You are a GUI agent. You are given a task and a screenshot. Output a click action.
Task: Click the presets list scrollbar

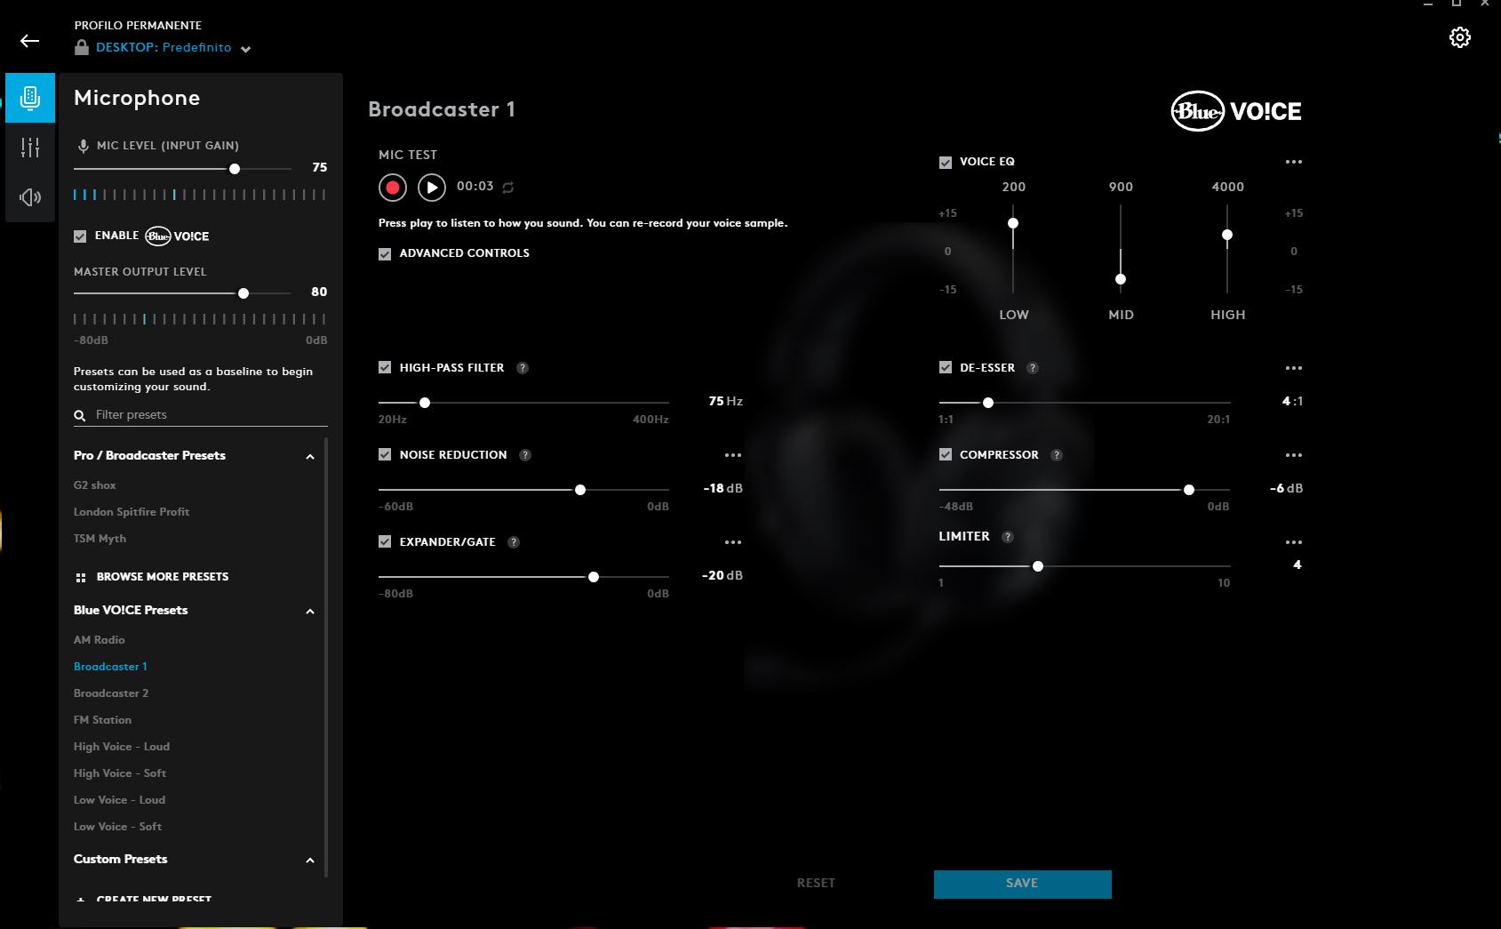point(326,656)
